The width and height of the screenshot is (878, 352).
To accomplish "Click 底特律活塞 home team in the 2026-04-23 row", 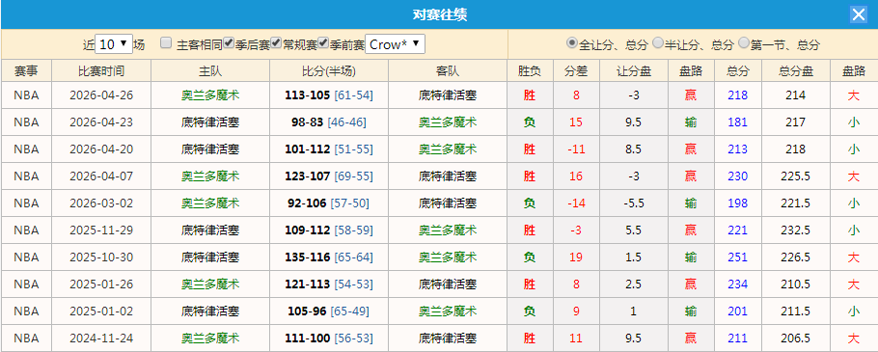I will coord(210,122).
